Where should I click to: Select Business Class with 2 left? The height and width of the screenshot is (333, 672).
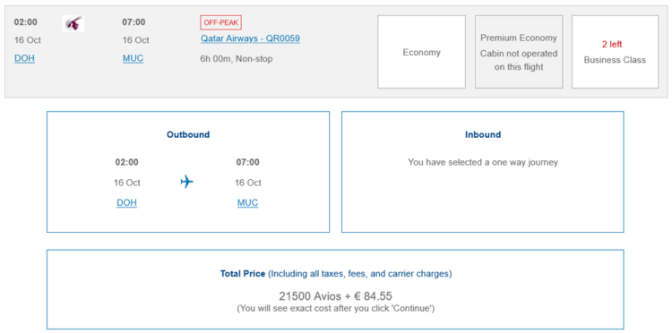coord(615,52)
